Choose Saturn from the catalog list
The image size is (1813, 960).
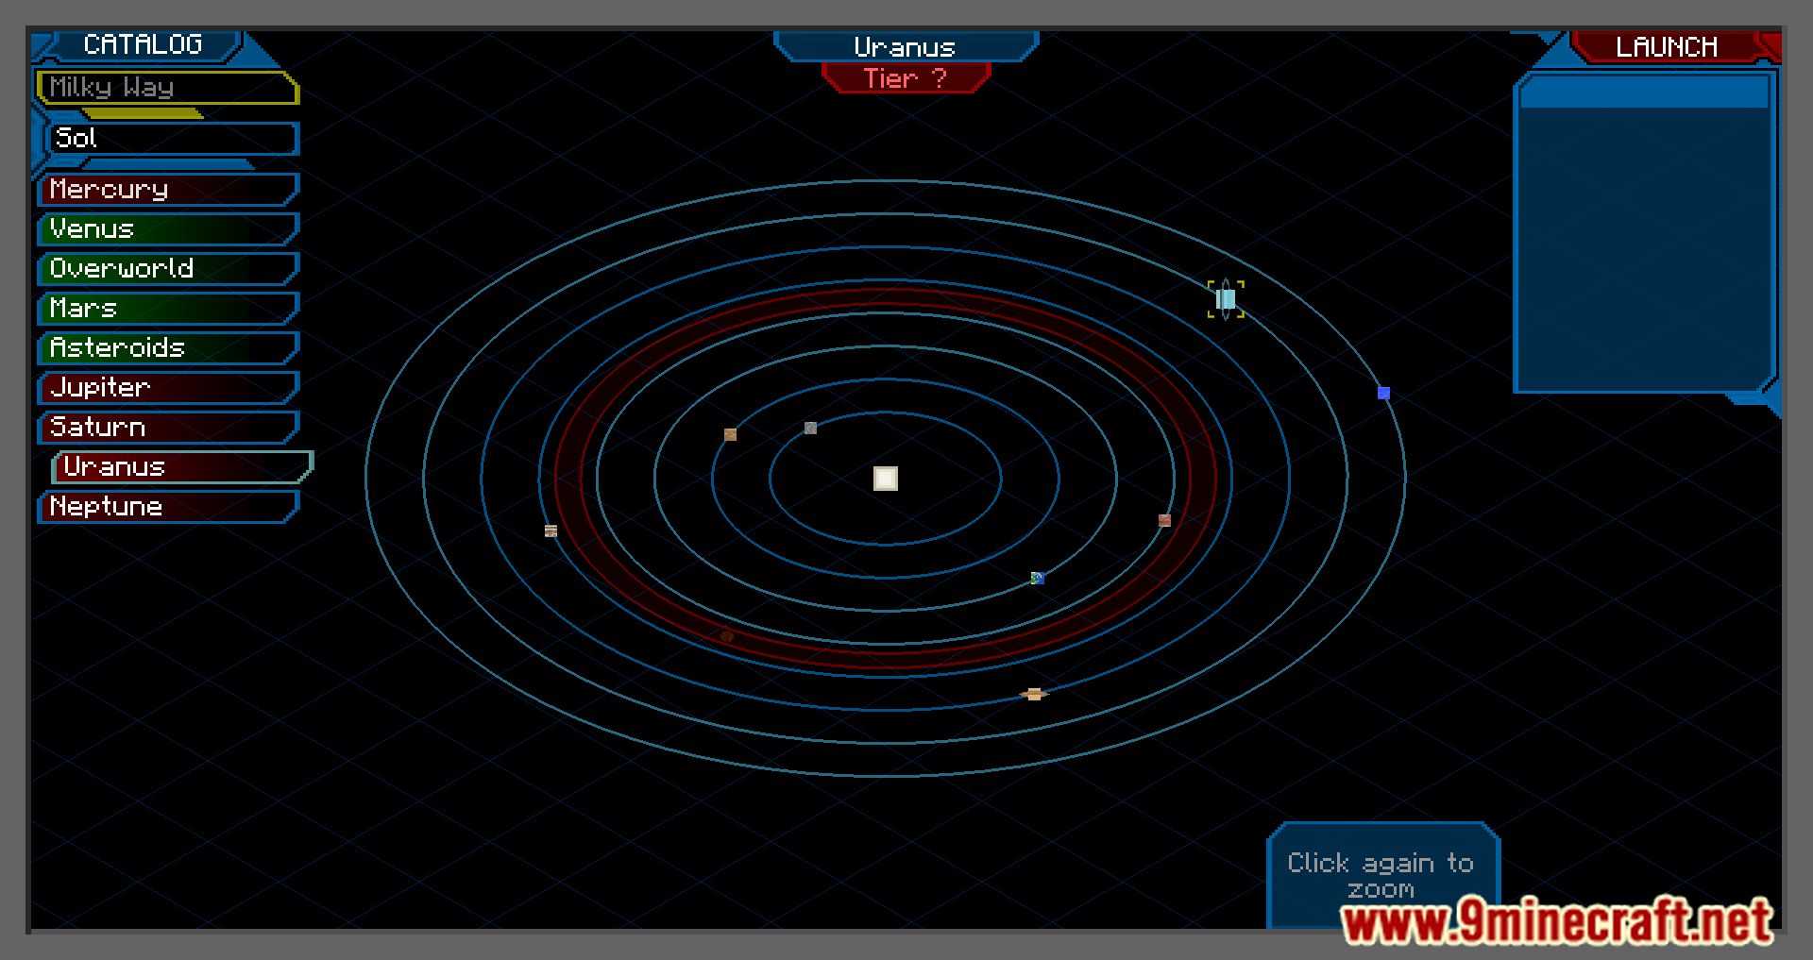point(168,427)
